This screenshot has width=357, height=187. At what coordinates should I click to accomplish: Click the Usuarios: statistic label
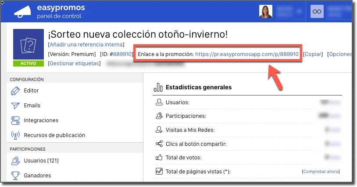178,102
